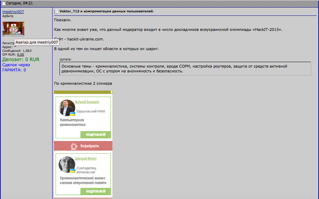
Task: Click the Сообщений: 1,063 text
Action: [17, 51]
